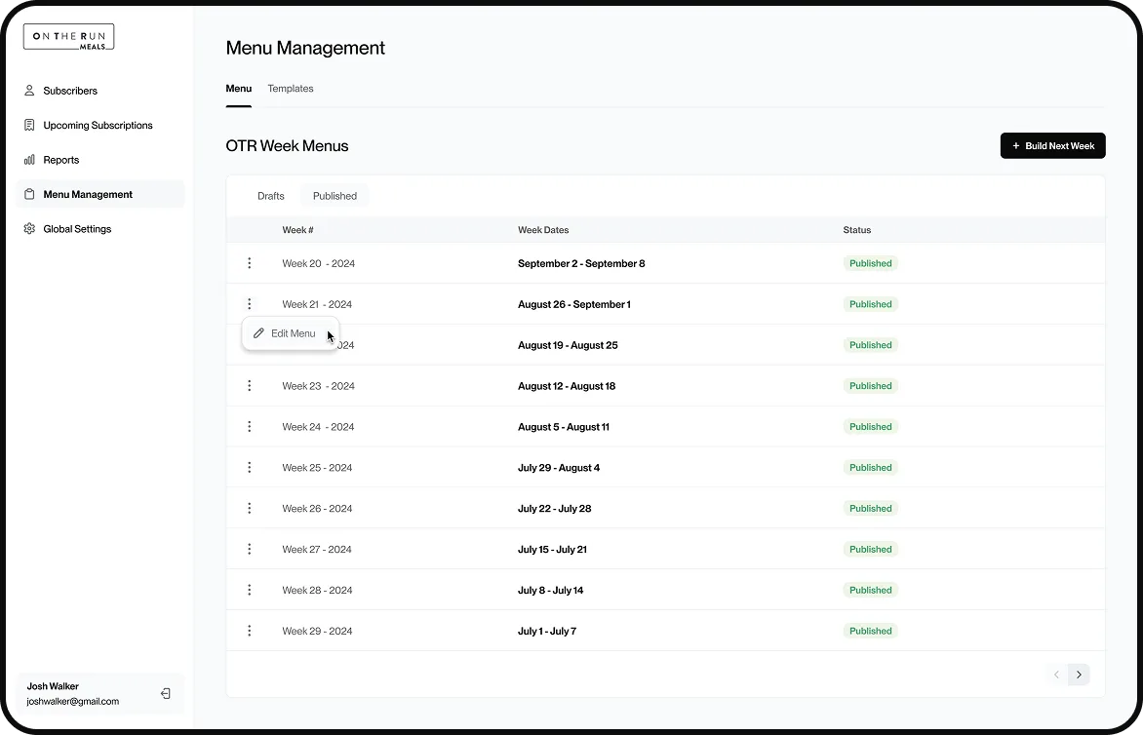Viewport: 1143px width, 735px height.
Task: Show the Drafts list
Action: pos(270,196)
